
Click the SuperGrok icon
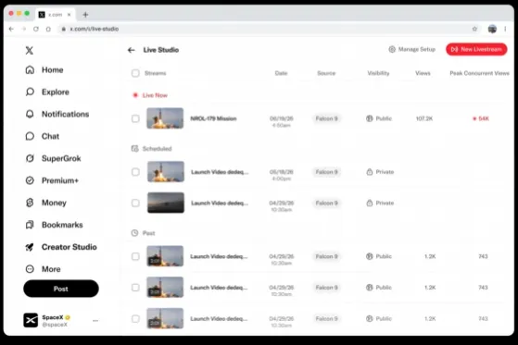tap(30, 158)
